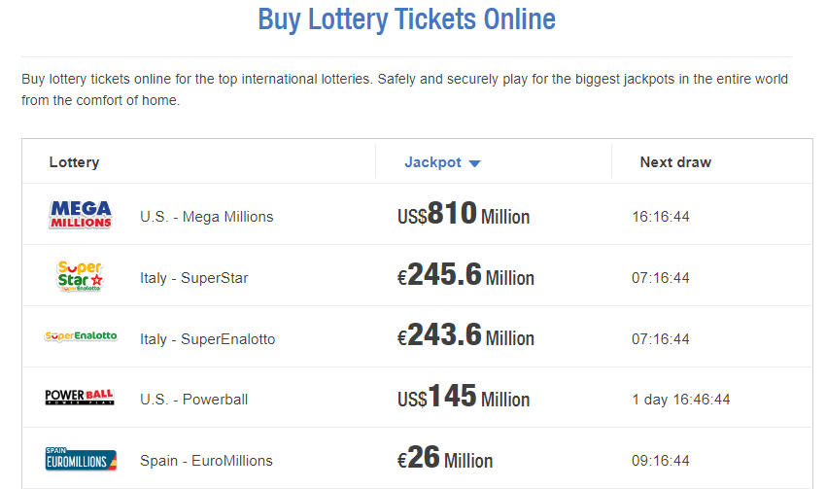Click the US$145 Million jackpot amount
The image size is (826, 489).
coord(464,398)
